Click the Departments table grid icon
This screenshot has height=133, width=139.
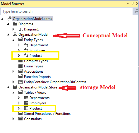26,98
